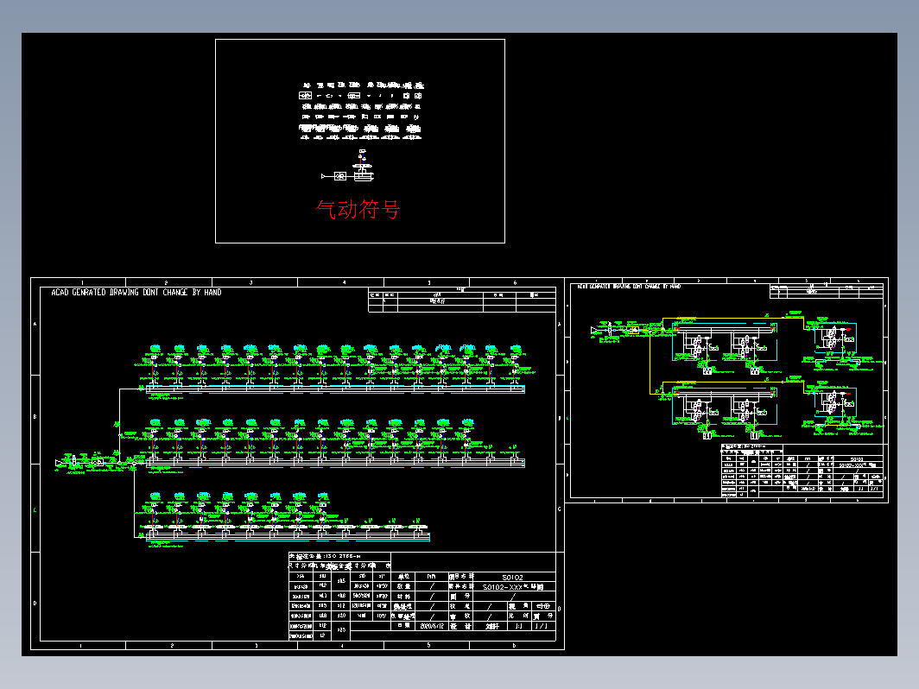Click the filter-regulator symbol in symbol library
This screenshot has height=689, width=919.
tap(306, 96)
